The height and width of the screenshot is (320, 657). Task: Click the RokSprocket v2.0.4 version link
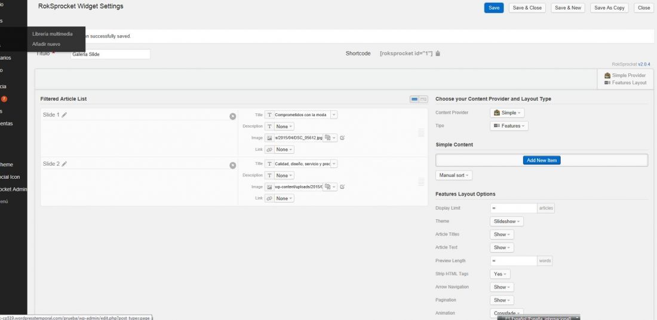644,64
